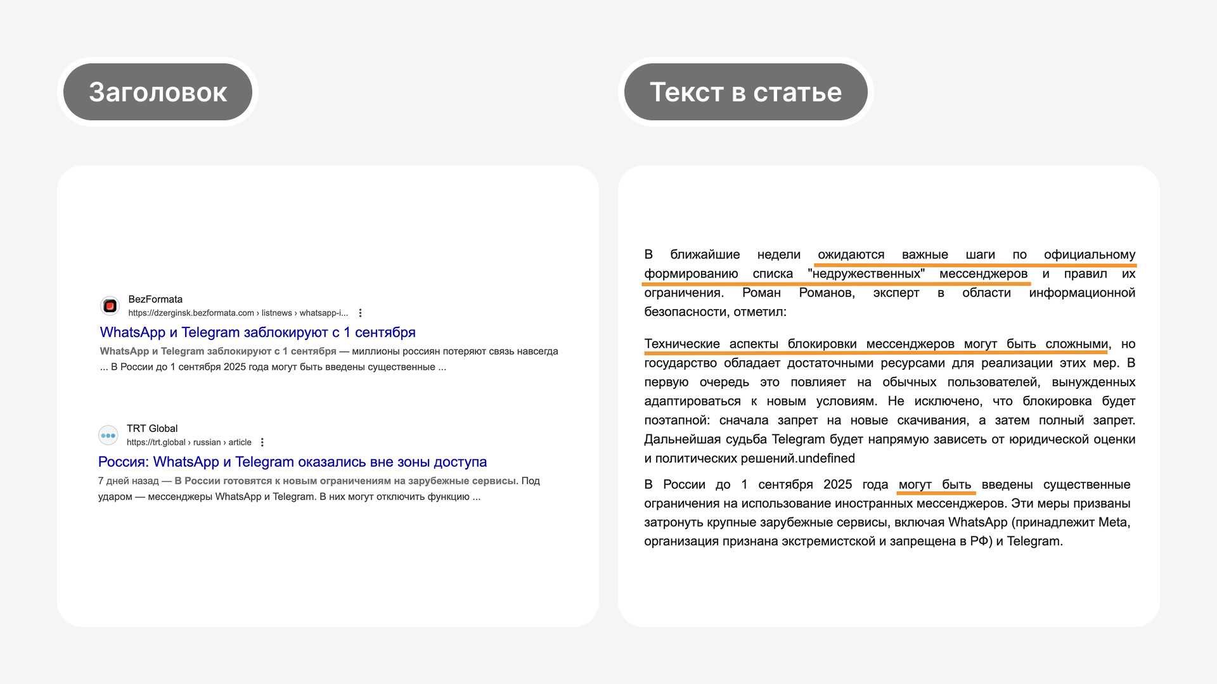Click the text 'политических решений.undefined'
This screenshot has width=1217, height=684.
pyautogui.click(x=755, y=458)
